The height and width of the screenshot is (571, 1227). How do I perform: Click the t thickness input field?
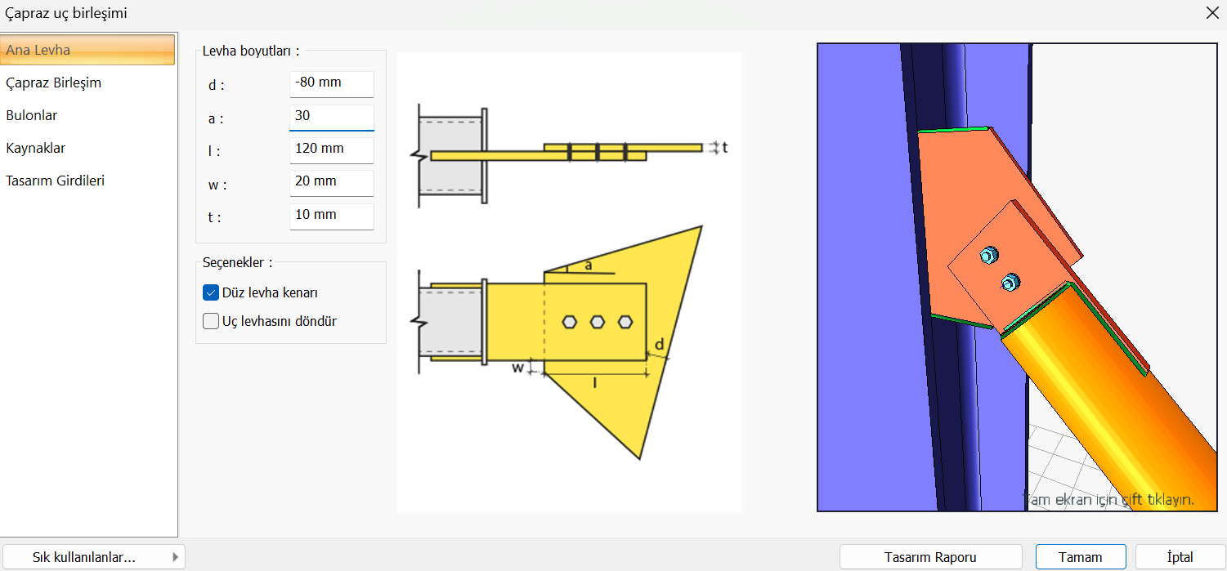pyautogui.click(x=331, y=215)
